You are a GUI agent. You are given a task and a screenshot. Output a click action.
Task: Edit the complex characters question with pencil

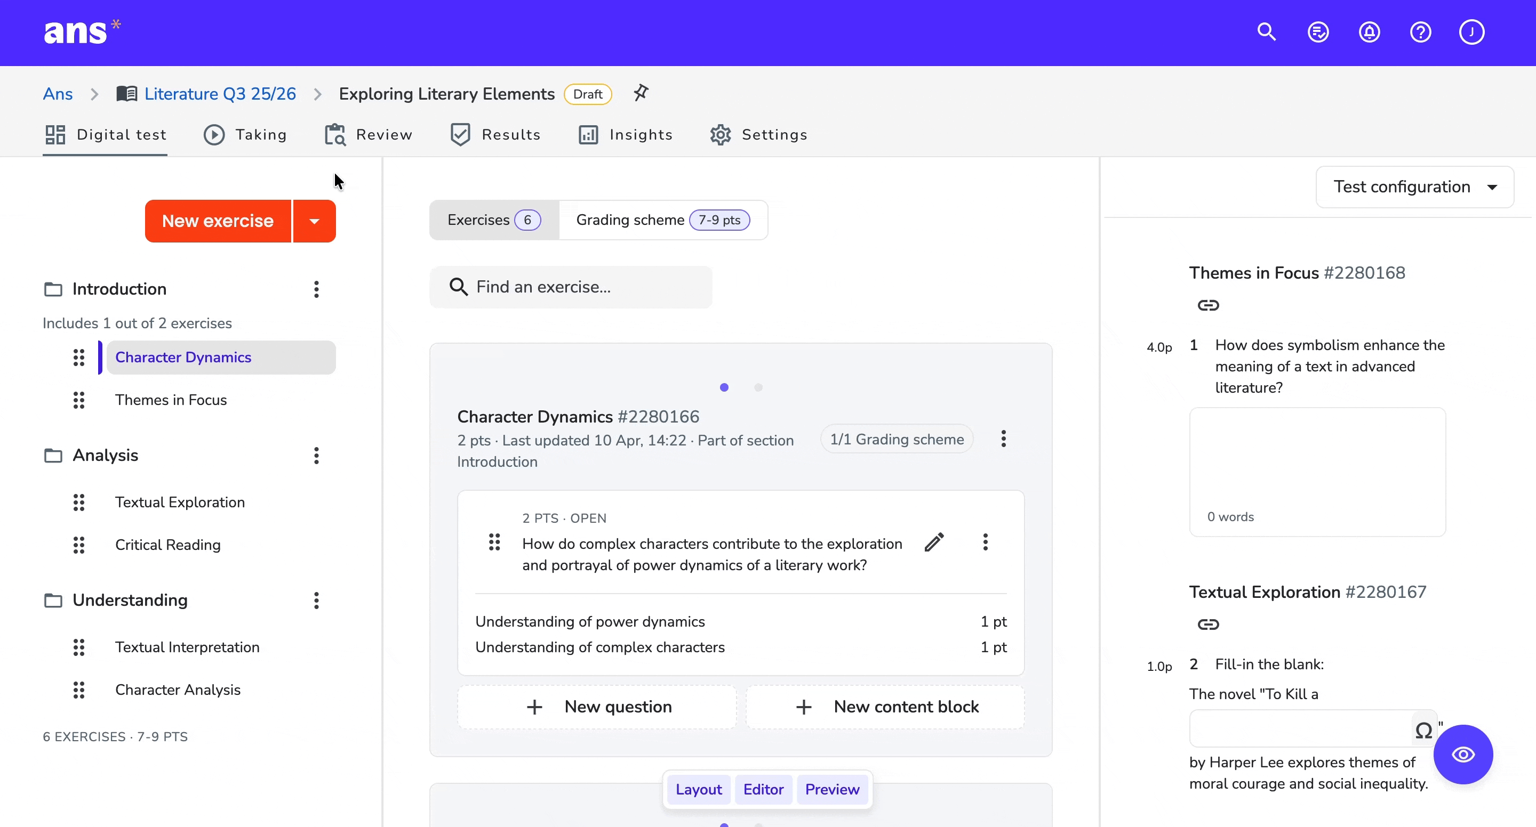934,541
